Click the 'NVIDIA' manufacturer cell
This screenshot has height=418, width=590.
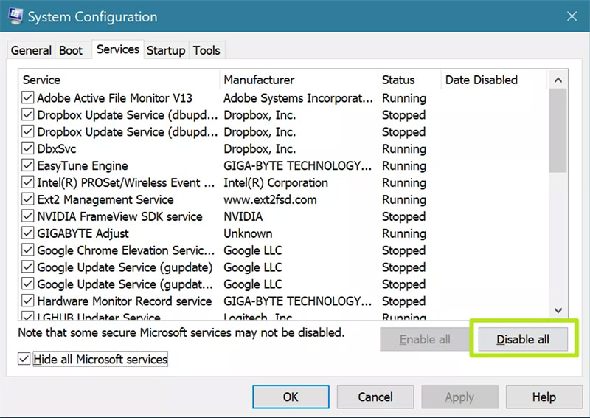point(243,216)
